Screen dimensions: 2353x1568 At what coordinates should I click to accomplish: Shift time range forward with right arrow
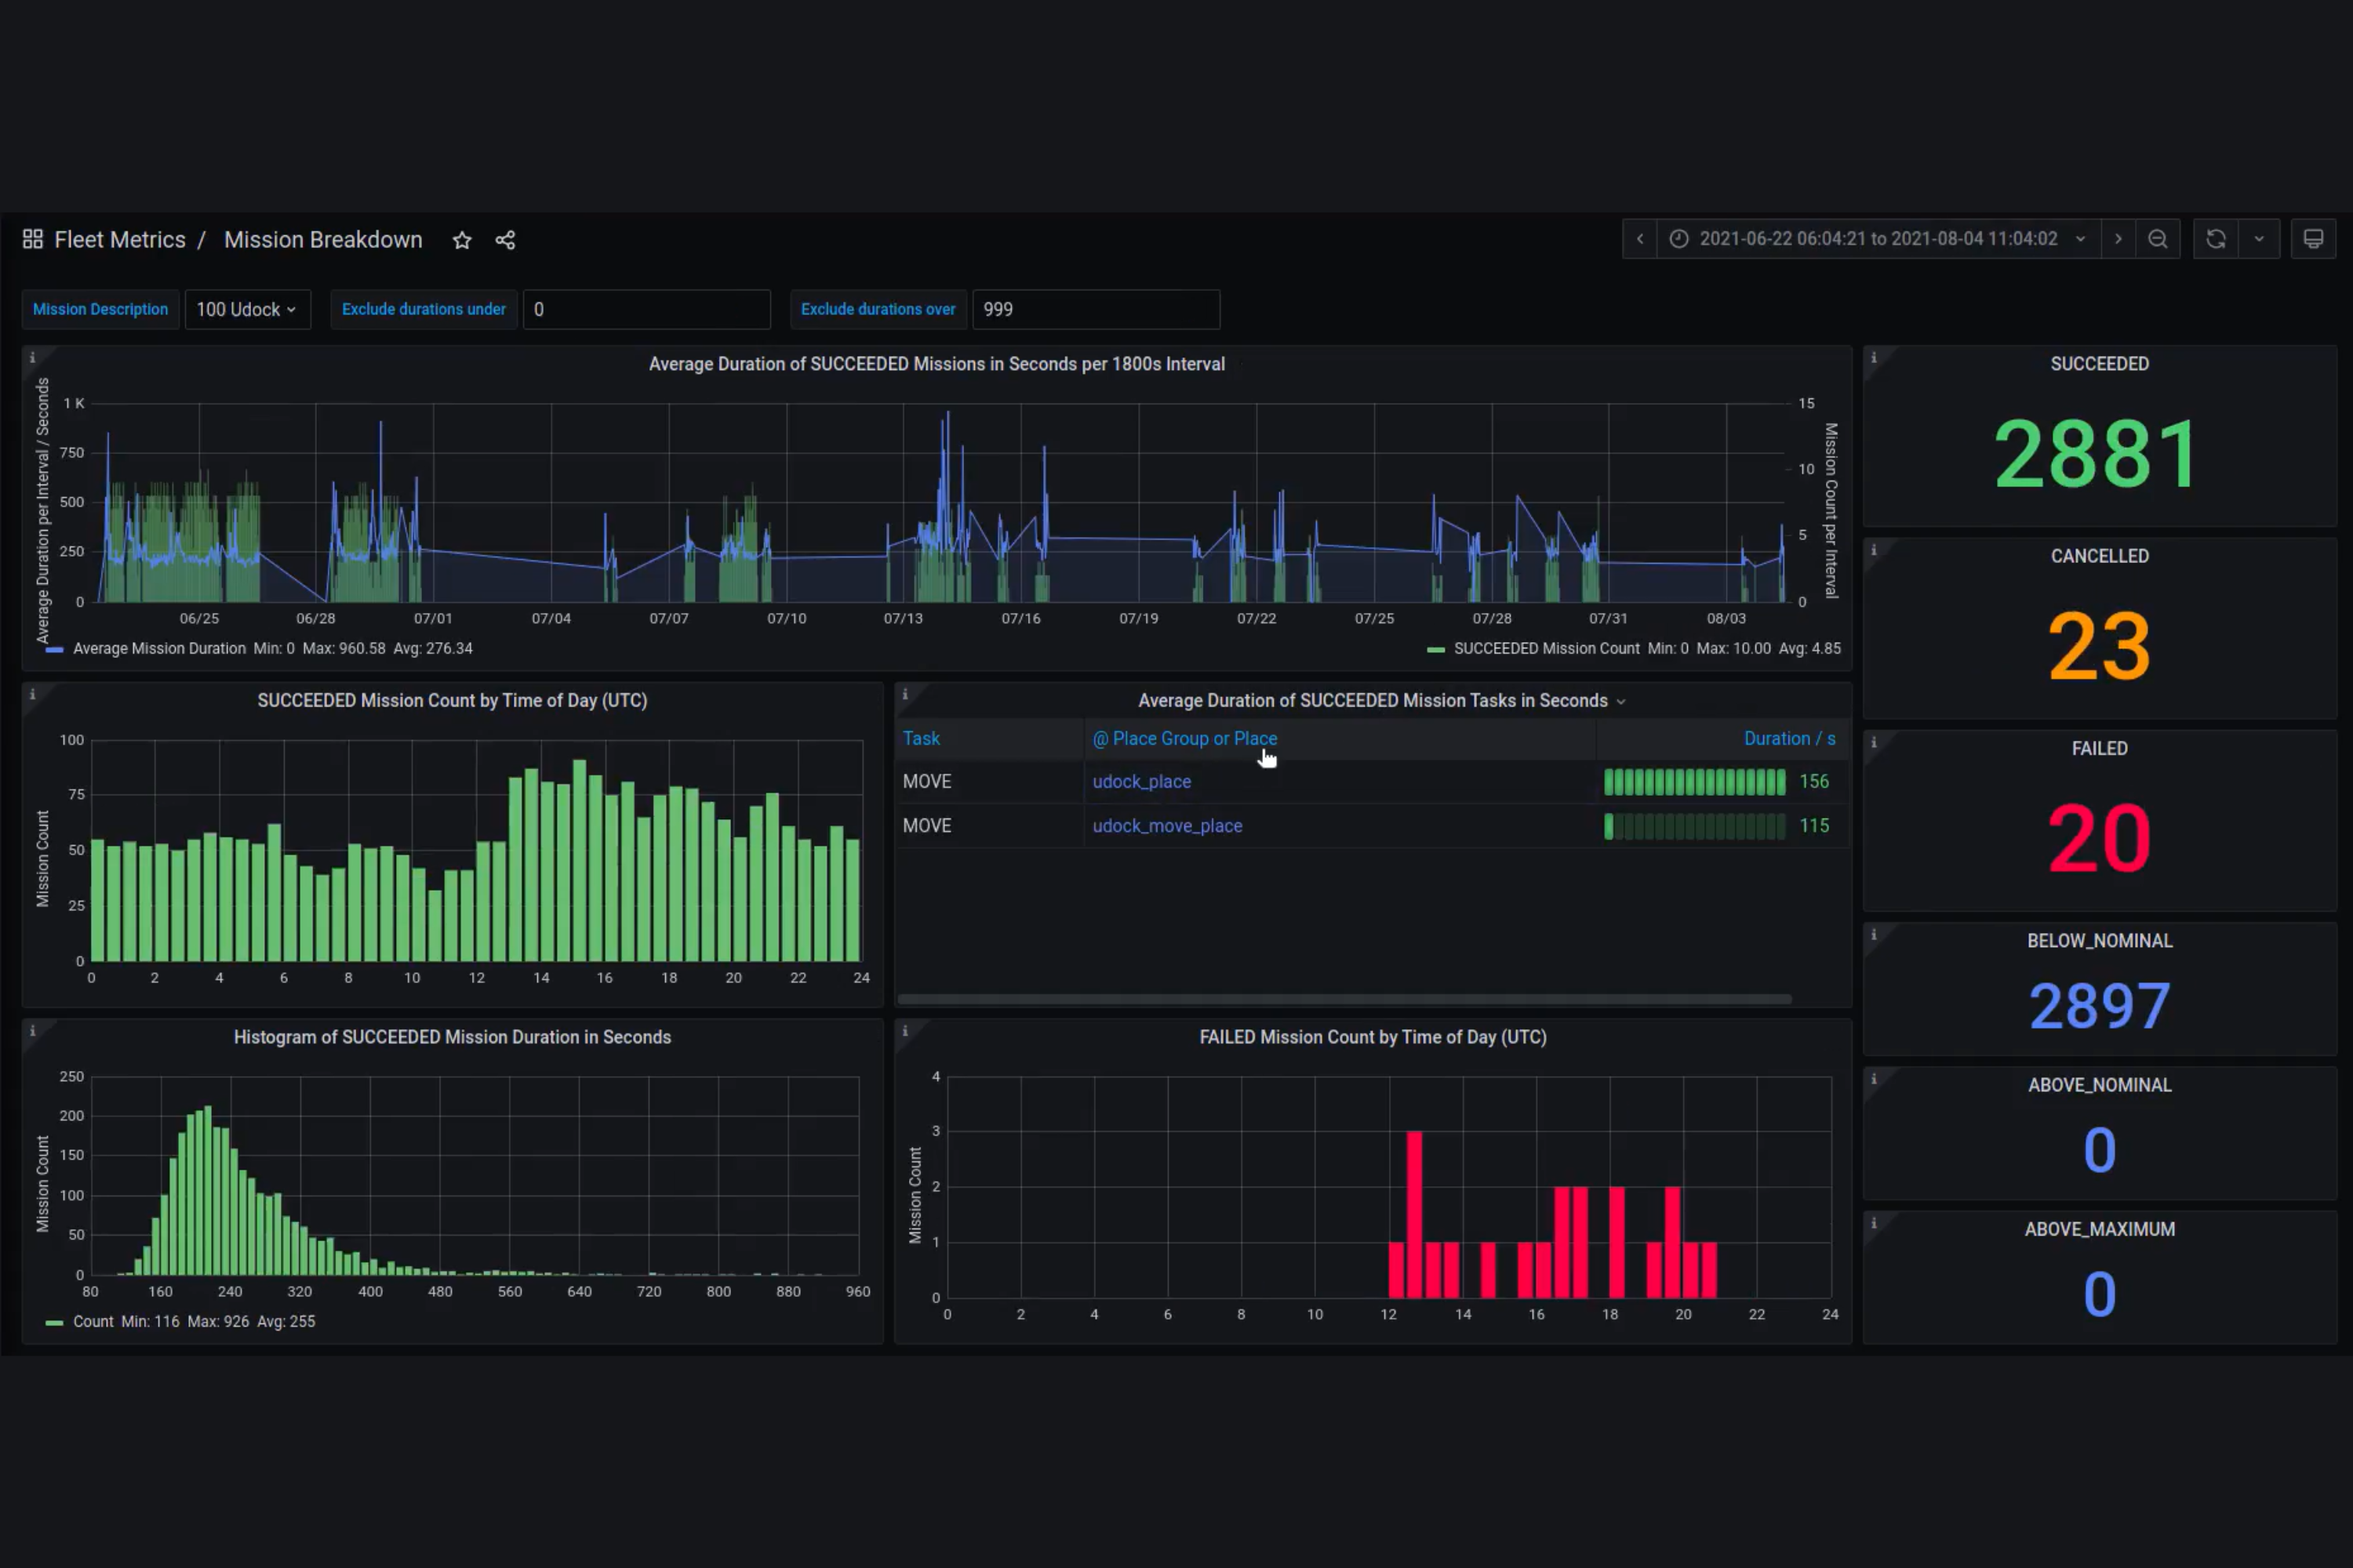(2118, 239)
